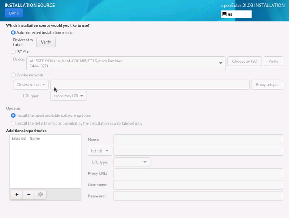Click the repository Name input field
The width and height of the screenshot is (289, 218).
198,140
